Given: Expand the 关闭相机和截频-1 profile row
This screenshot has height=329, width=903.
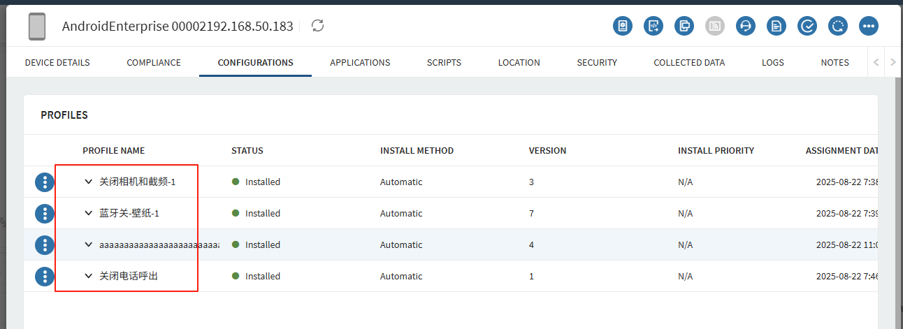Looking at the screenshot, I should pyautogui.click(x=88, y=182).
